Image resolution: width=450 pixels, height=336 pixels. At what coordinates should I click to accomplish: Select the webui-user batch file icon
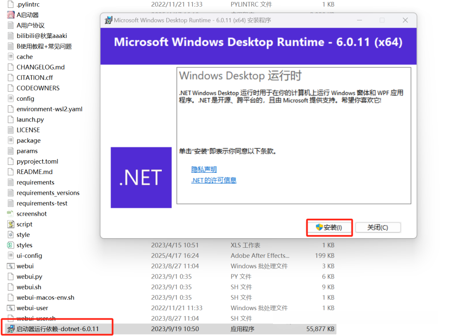[10, 308]
